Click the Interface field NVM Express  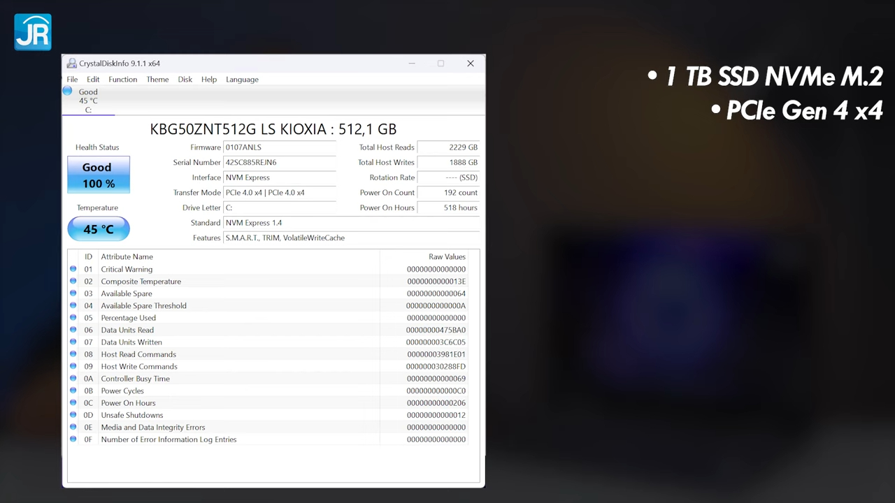click(x=280, y=177)
